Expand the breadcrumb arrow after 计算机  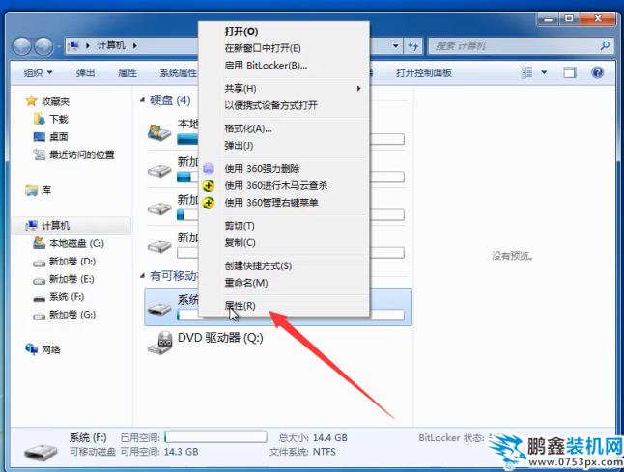135,45
